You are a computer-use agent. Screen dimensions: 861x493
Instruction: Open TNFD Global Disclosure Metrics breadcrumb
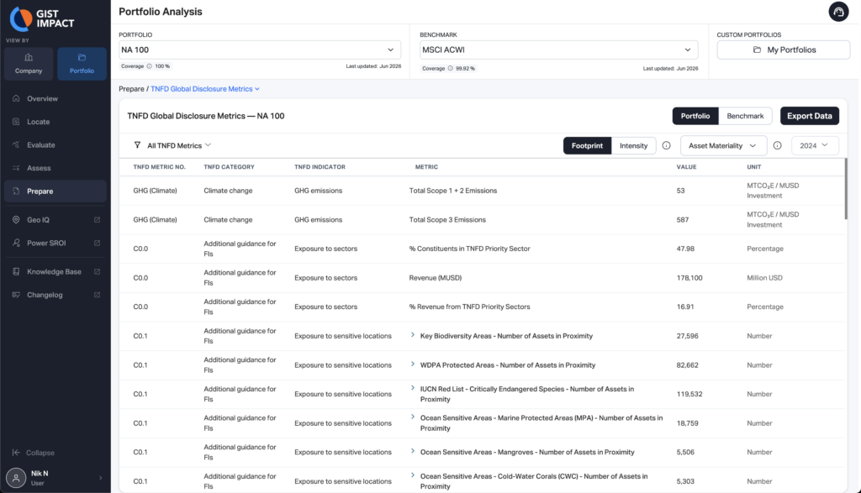pos(205,89)
